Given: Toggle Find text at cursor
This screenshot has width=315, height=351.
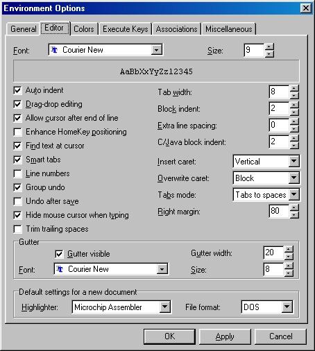Looking at the screenshot, I should pos(17,146).
